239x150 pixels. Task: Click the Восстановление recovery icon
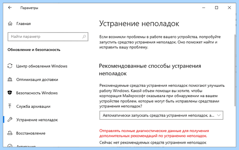10,133
